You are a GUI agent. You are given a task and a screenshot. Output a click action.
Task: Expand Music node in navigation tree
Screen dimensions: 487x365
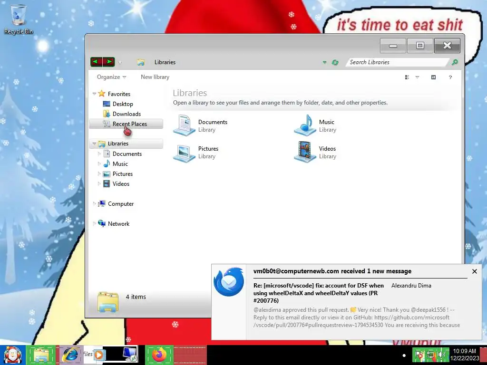point(99,163)
